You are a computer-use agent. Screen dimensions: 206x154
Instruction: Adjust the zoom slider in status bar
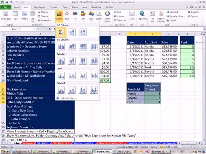192,147
